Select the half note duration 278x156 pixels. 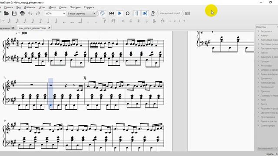pos(56,21)
